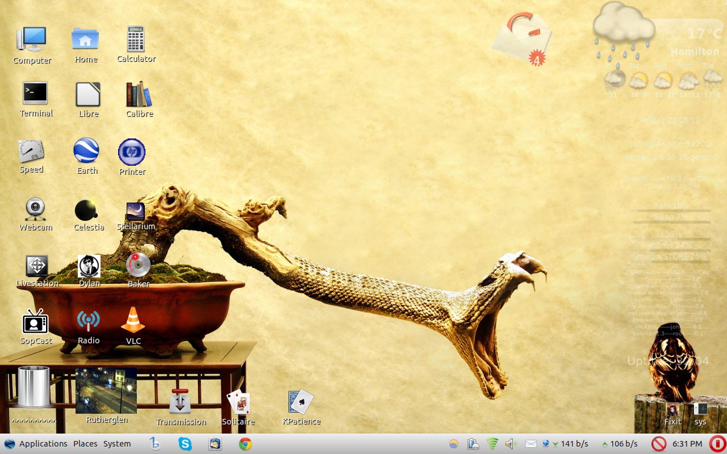Open the Rutherglen image thumbnail
The image size is (727, 454).
(x=106, y=390)
